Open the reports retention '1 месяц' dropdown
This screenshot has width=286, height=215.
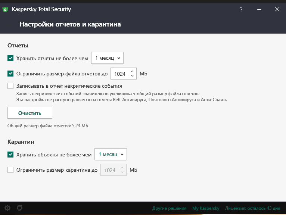pyautogui.click(x=107, y=58)
